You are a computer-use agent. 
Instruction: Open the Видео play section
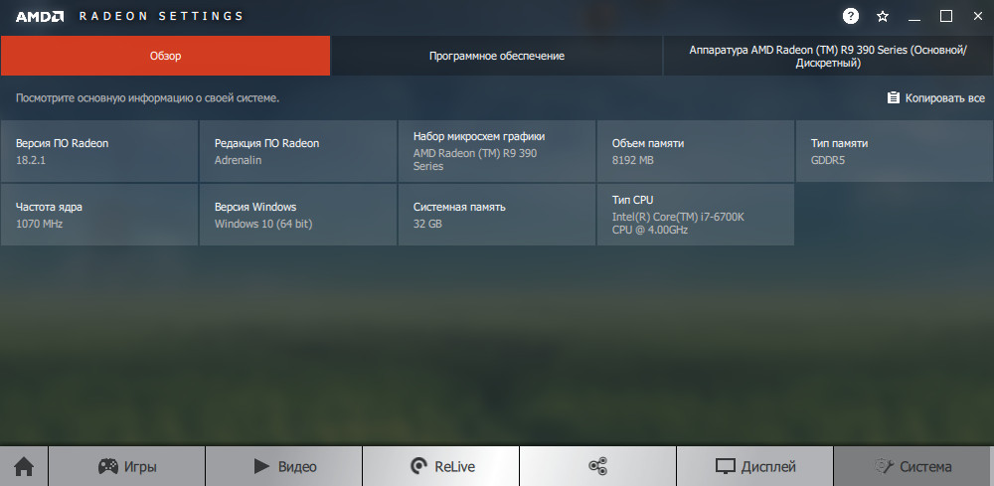284,466
